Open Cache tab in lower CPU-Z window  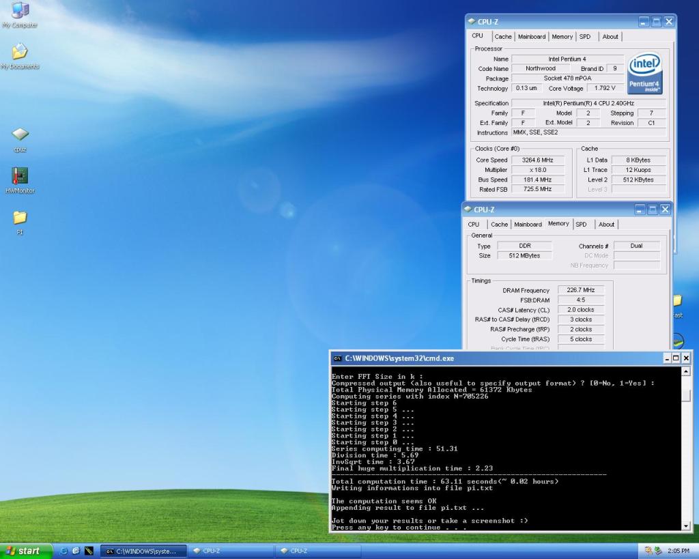click(x=499, y=225)
